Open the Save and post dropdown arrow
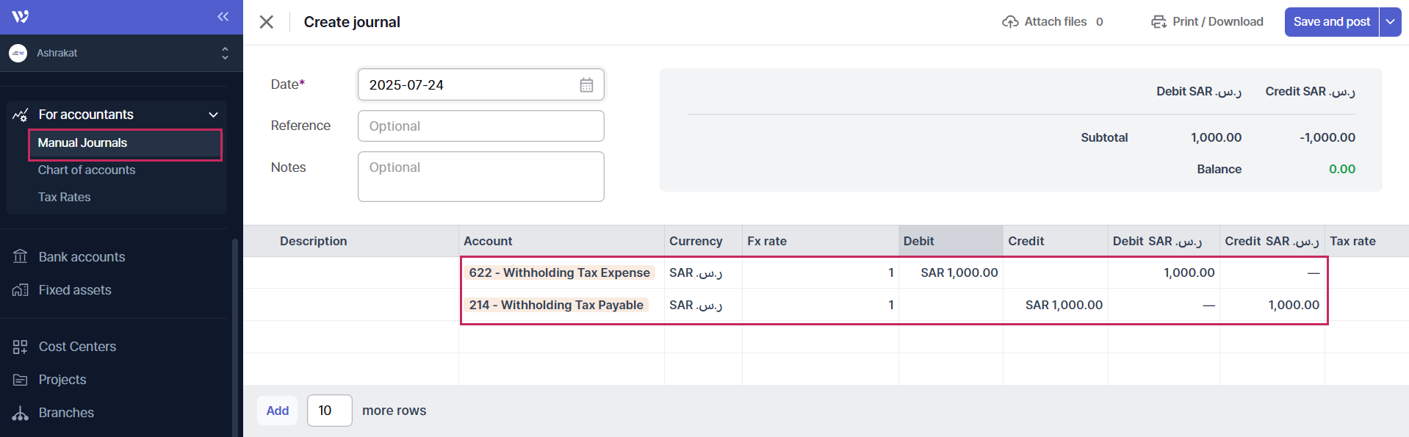Viewport: 1409px width, 437px height. [1390, 22]
